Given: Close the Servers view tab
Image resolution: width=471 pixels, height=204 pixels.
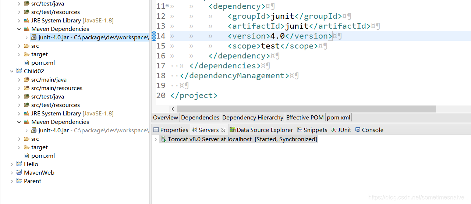Looking at the screenshot, I should coord(223,130).
